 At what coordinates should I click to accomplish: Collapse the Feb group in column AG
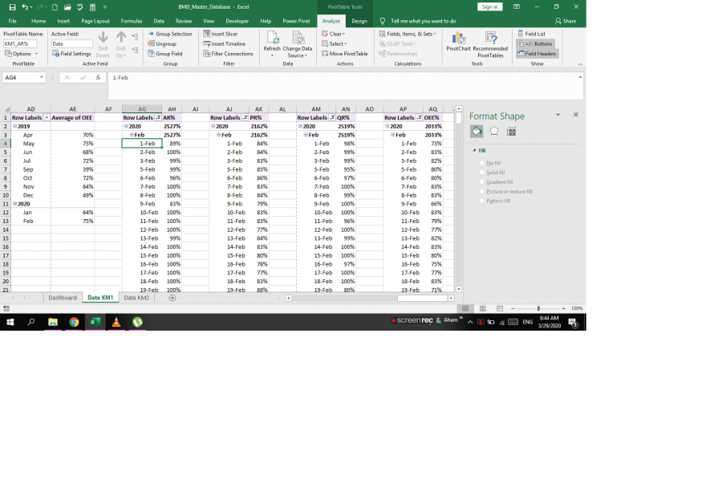pyautogui.click(x=132, y=135)
